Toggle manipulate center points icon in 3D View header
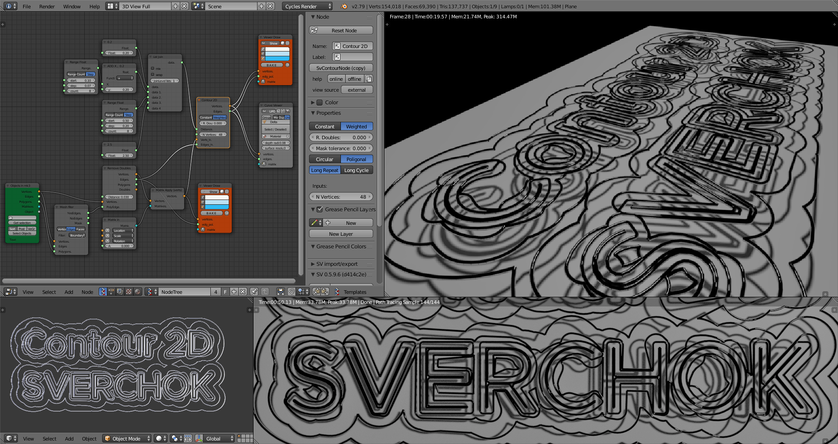Viewport: 838px width, 444px height. click(188, 438)
